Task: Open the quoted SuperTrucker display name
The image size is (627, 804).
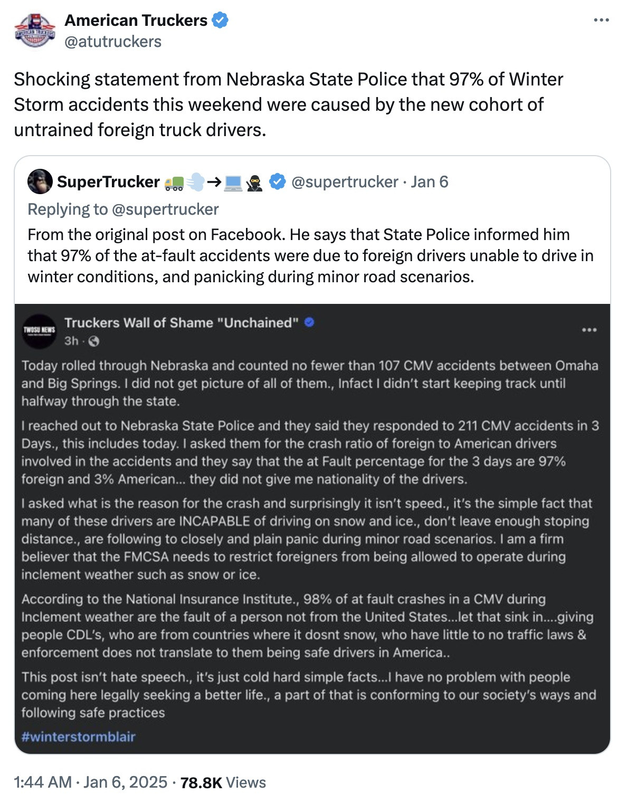Action: (108, 182)
